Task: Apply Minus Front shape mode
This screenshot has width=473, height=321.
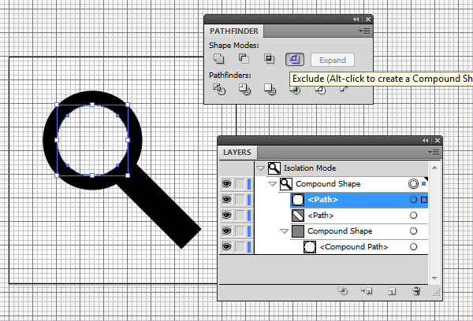Action: tap(244, 59)
